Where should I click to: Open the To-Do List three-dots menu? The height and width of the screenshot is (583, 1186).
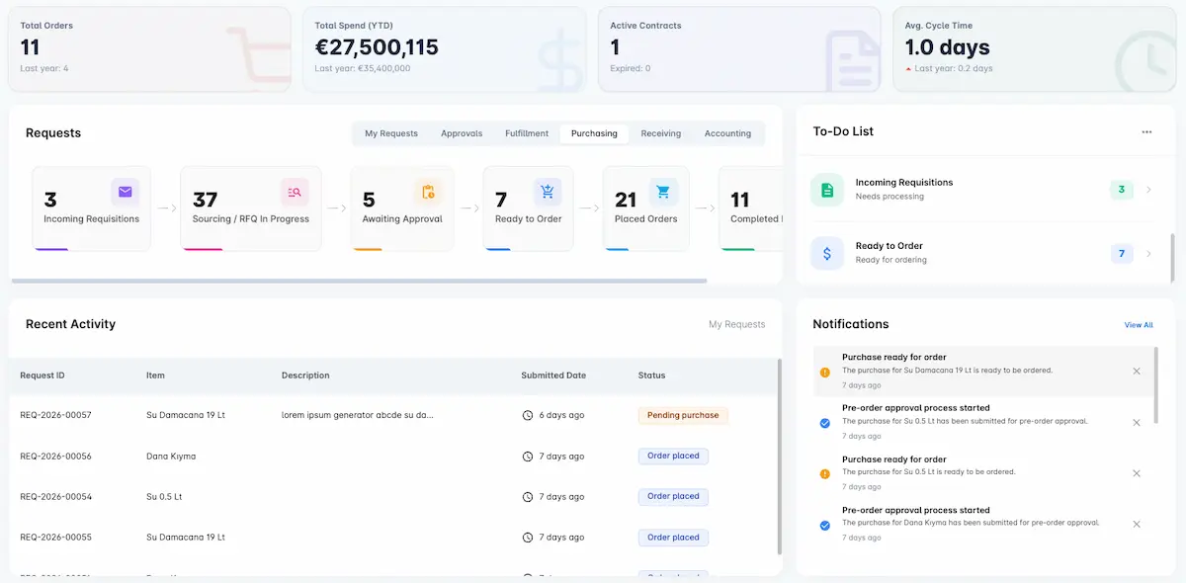point(1146,132)
